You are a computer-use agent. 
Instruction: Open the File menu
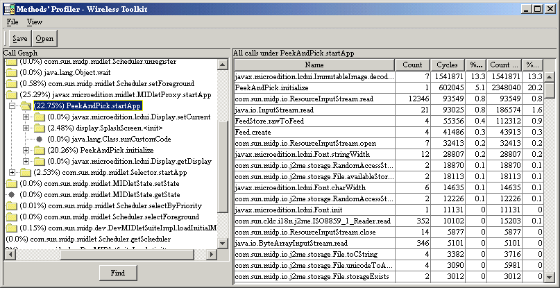(12, 22)
